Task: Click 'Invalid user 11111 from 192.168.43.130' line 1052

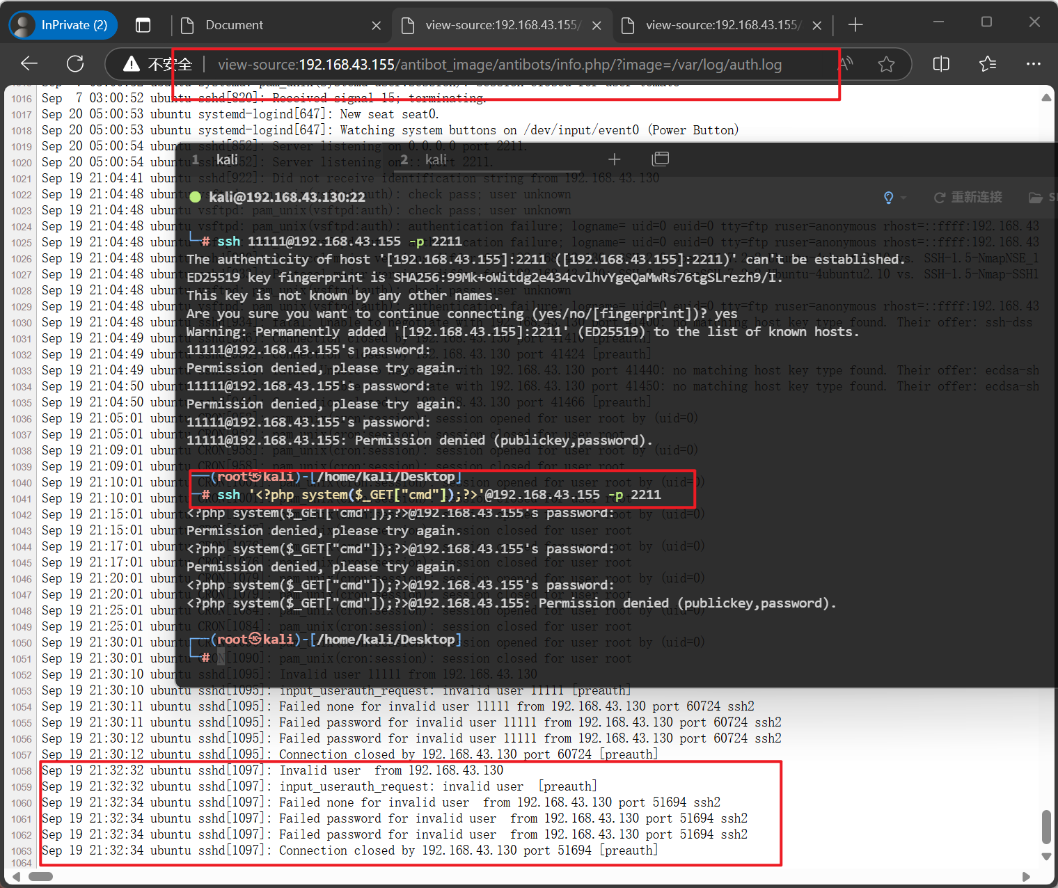Action: click(290, 674)
